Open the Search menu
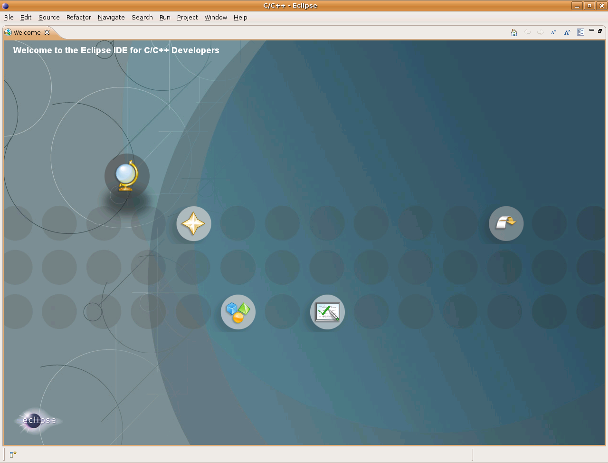This screenshot has width=608, height=463. (142, 17)
